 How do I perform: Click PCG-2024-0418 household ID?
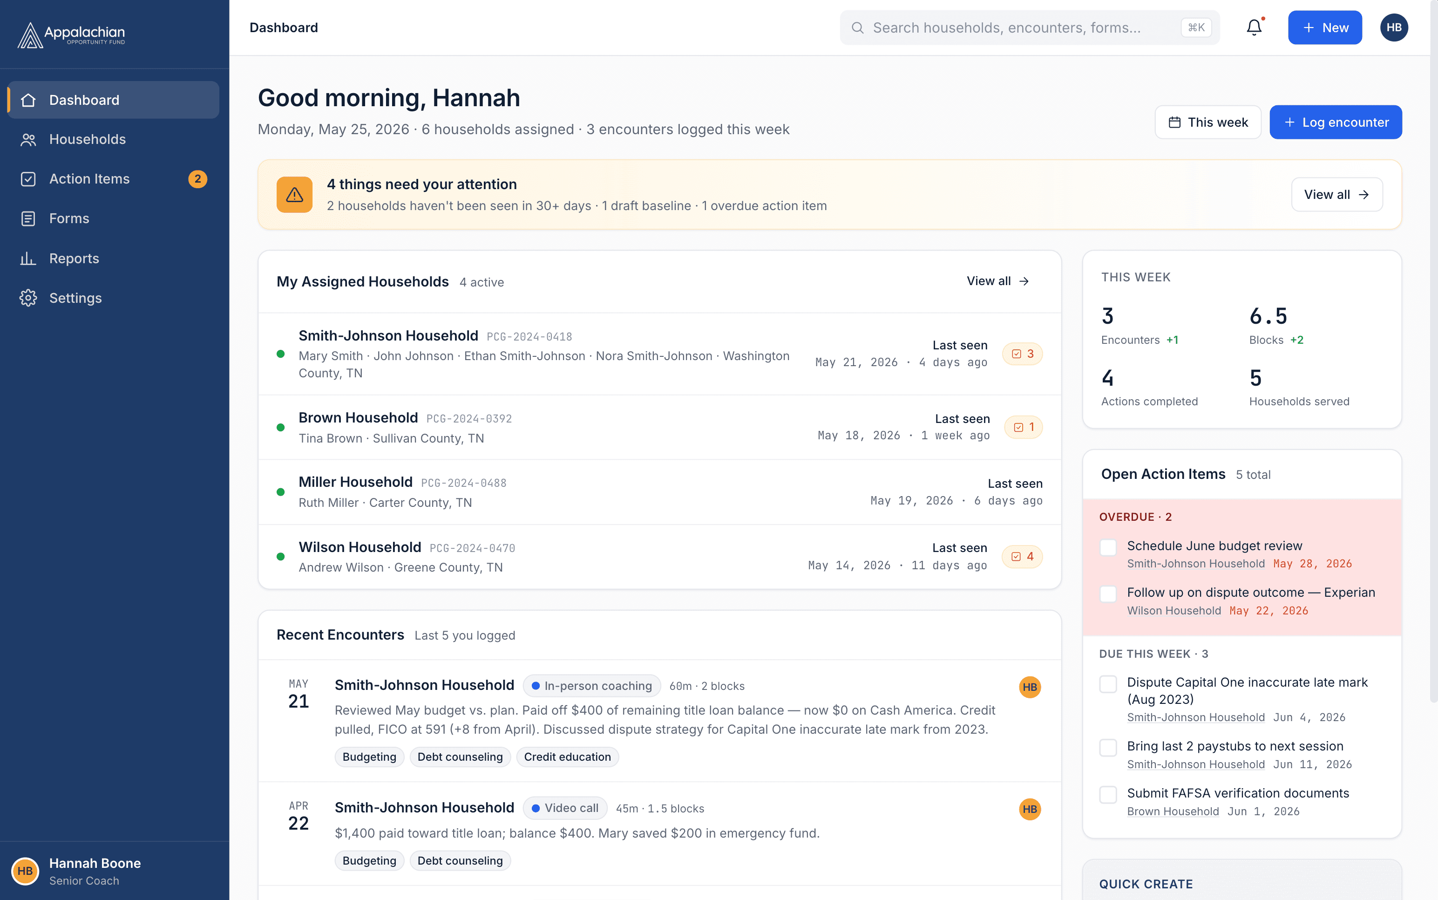point(529,337)
